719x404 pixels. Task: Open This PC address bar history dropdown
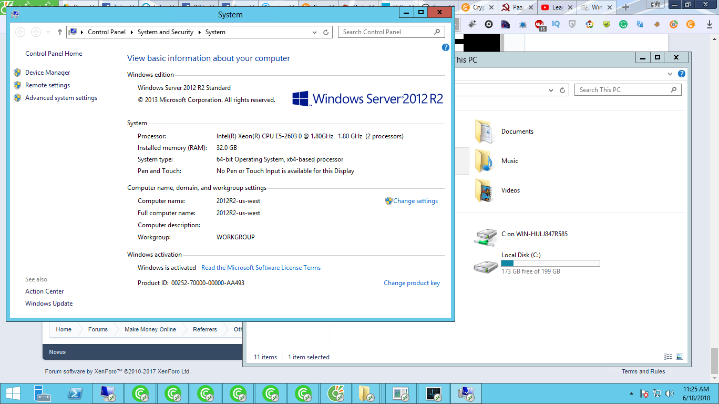click(551, 90)
